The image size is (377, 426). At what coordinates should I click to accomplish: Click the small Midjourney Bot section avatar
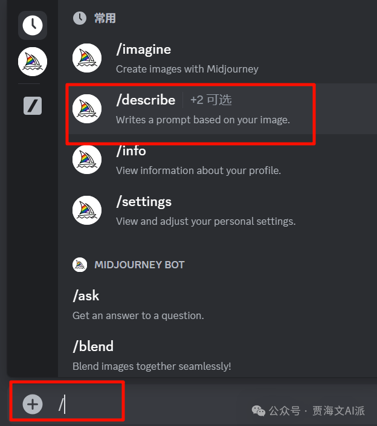coord(80,265)
